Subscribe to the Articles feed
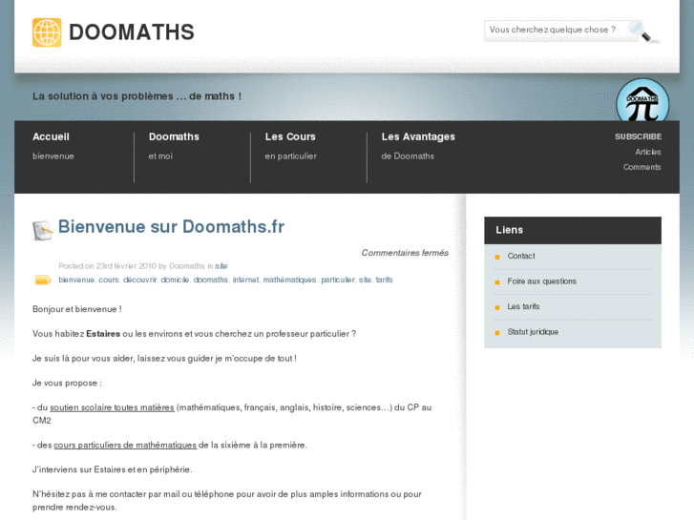The height and width of the screenshot is (520, 694). [x=648, y=152]
